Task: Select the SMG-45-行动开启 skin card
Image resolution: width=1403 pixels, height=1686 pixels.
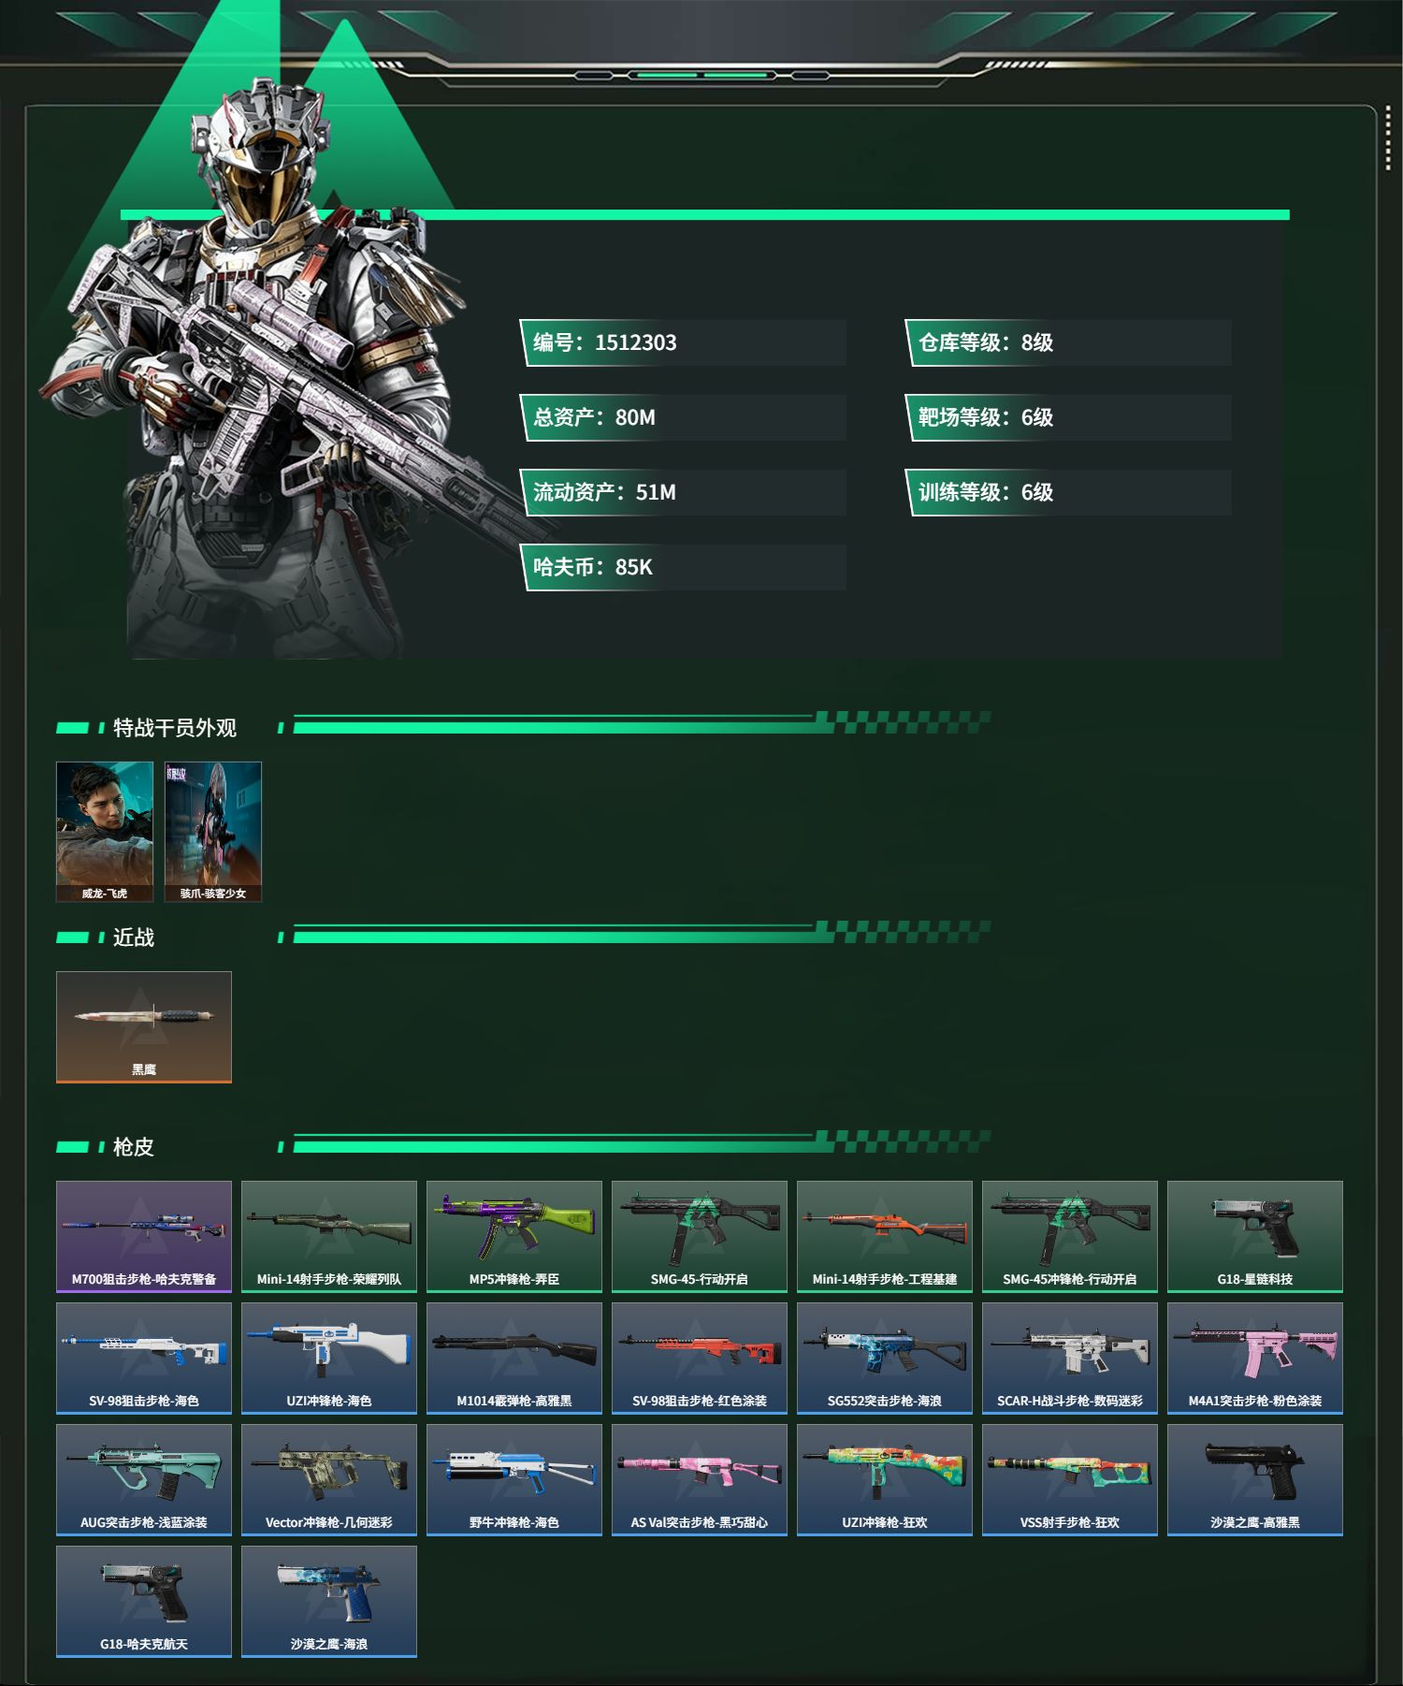Action: [x=700, y=1236]
